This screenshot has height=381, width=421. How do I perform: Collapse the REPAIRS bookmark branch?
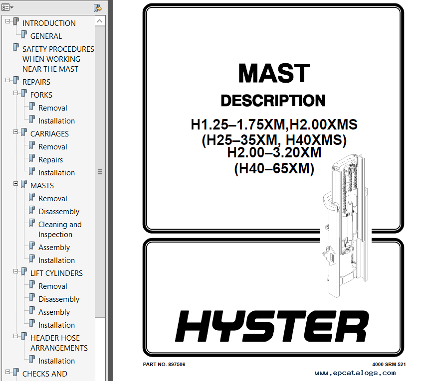click(x=8, y=80)
